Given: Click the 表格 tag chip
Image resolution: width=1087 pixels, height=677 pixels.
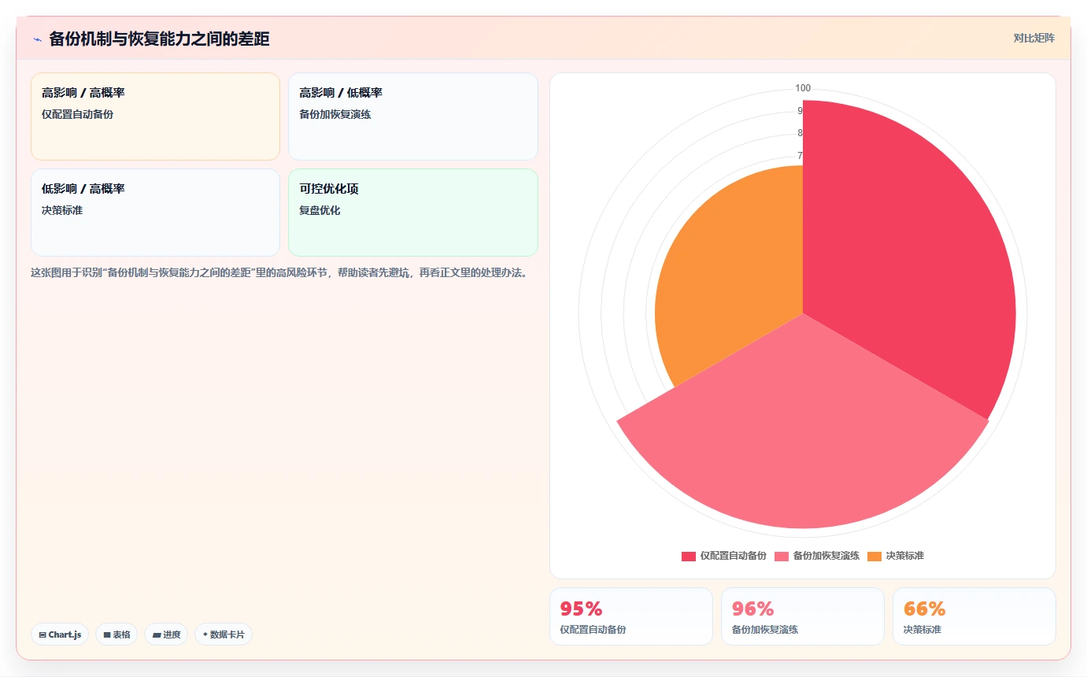Looking at the screenshot, I should click(x=116, y=634).
